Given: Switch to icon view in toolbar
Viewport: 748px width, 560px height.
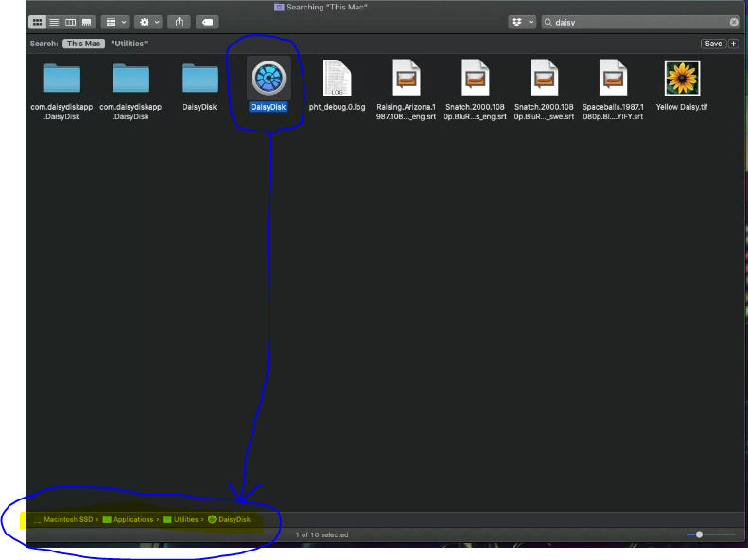Looking at the screenshot, I should [x=37, y=22].
